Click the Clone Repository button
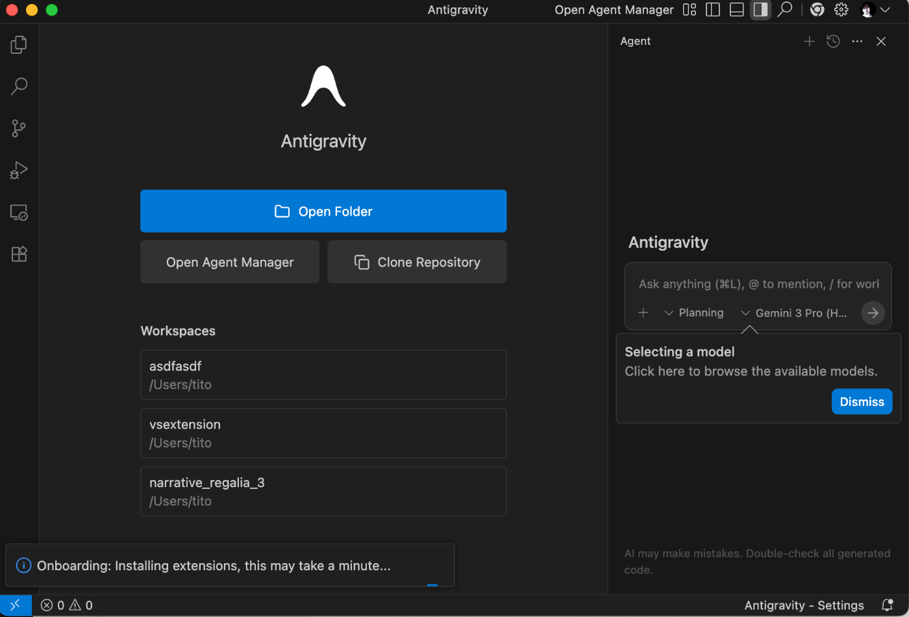This screenshot has height=617, width=909. tap(417, 262)
